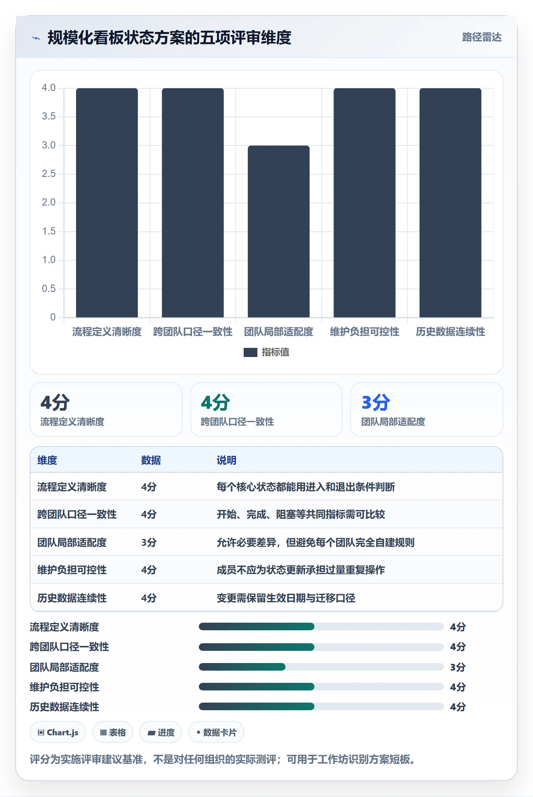Click the 团队局部适配度 bar in chart
Image resolution: width=533 pixels, height=797 pixels.
[x=279, y=231]
